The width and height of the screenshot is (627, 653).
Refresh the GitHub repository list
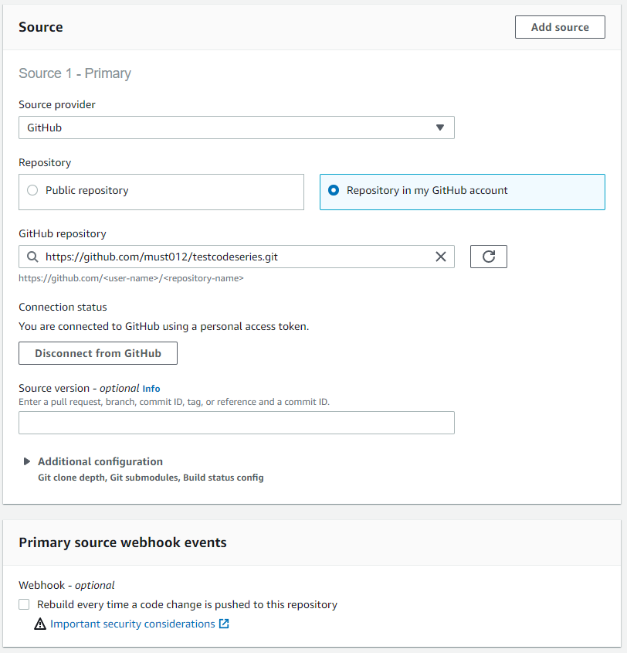click(x=488, y=256)
